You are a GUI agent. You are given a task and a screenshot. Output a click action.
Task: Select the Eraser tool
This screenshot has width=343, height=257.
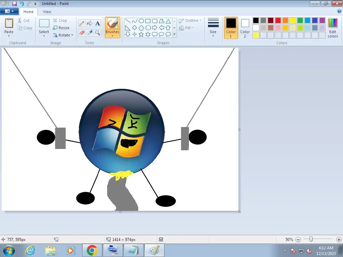(82, 32)
